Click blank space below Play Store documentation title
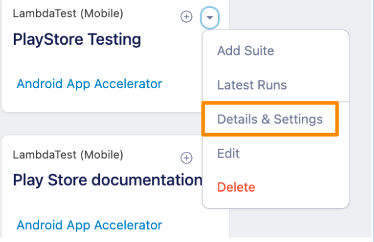Viewport: 374px width, 242px height. click(x=95, y=204)
